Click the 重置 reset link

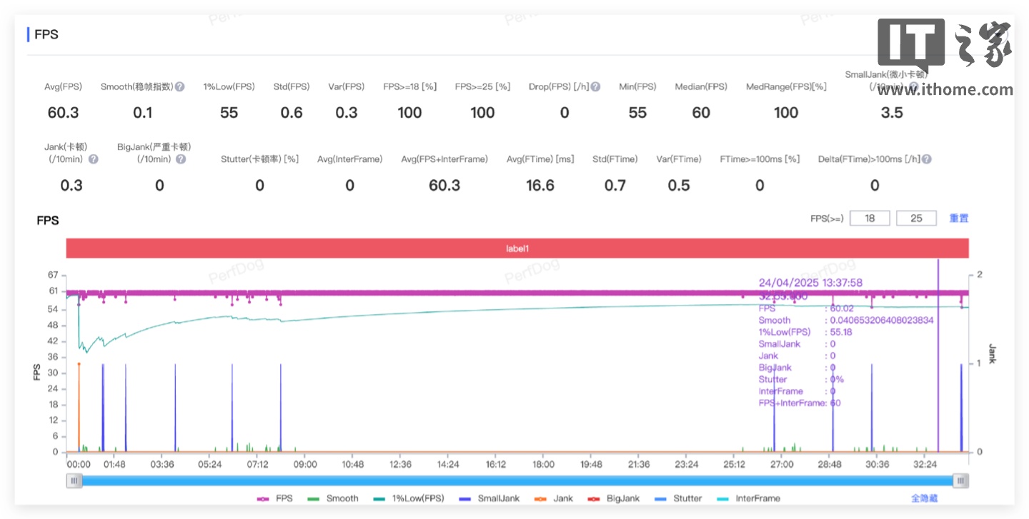pos(959,218)
